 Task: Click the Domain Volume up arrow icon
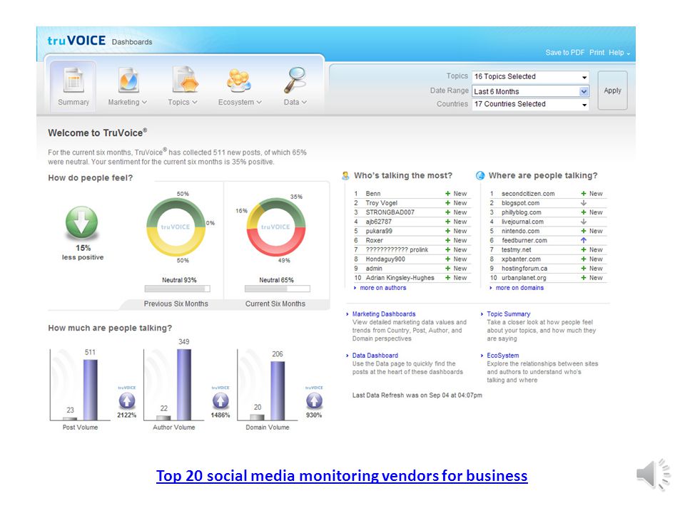[x=314, y=400]
